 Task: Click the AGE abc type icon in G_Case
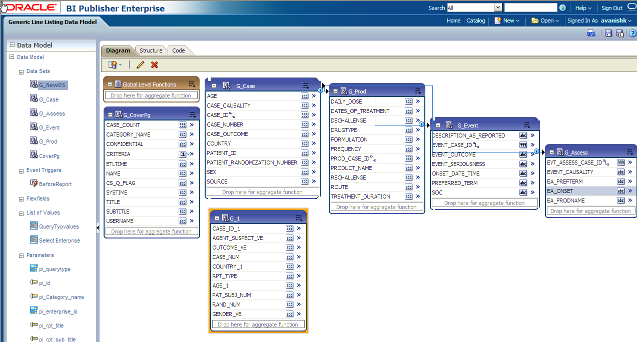[304, 96]
